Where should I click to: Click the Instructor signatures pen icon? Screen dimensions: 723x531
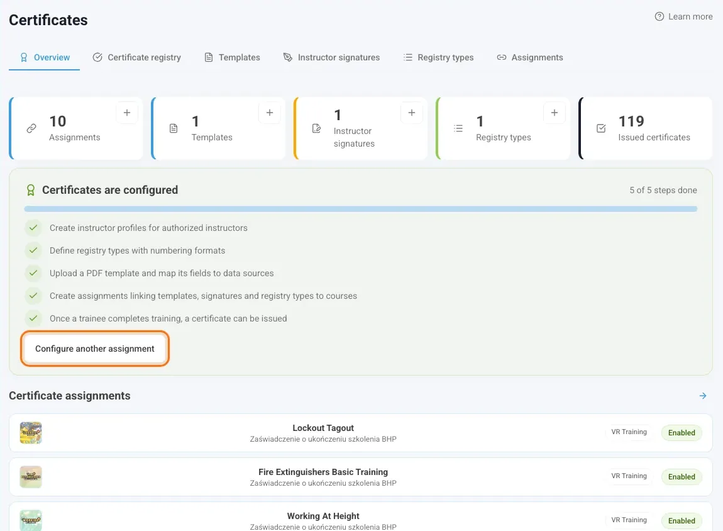click(288, 57)
